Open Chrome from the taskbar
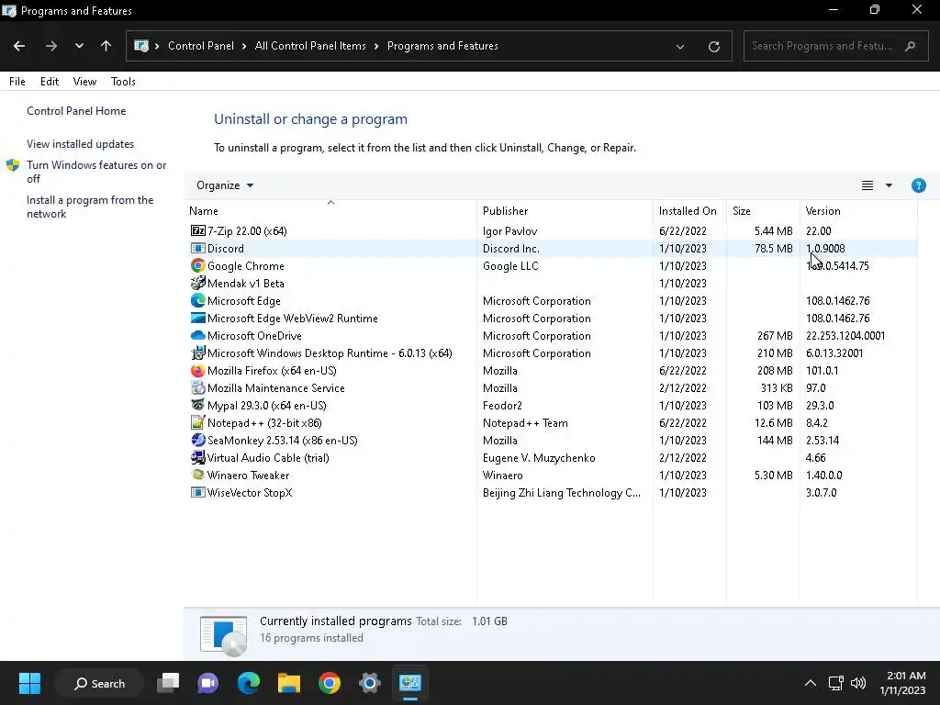Image resolution: width=940 pixels, height=705 pixels. point(330,683)
